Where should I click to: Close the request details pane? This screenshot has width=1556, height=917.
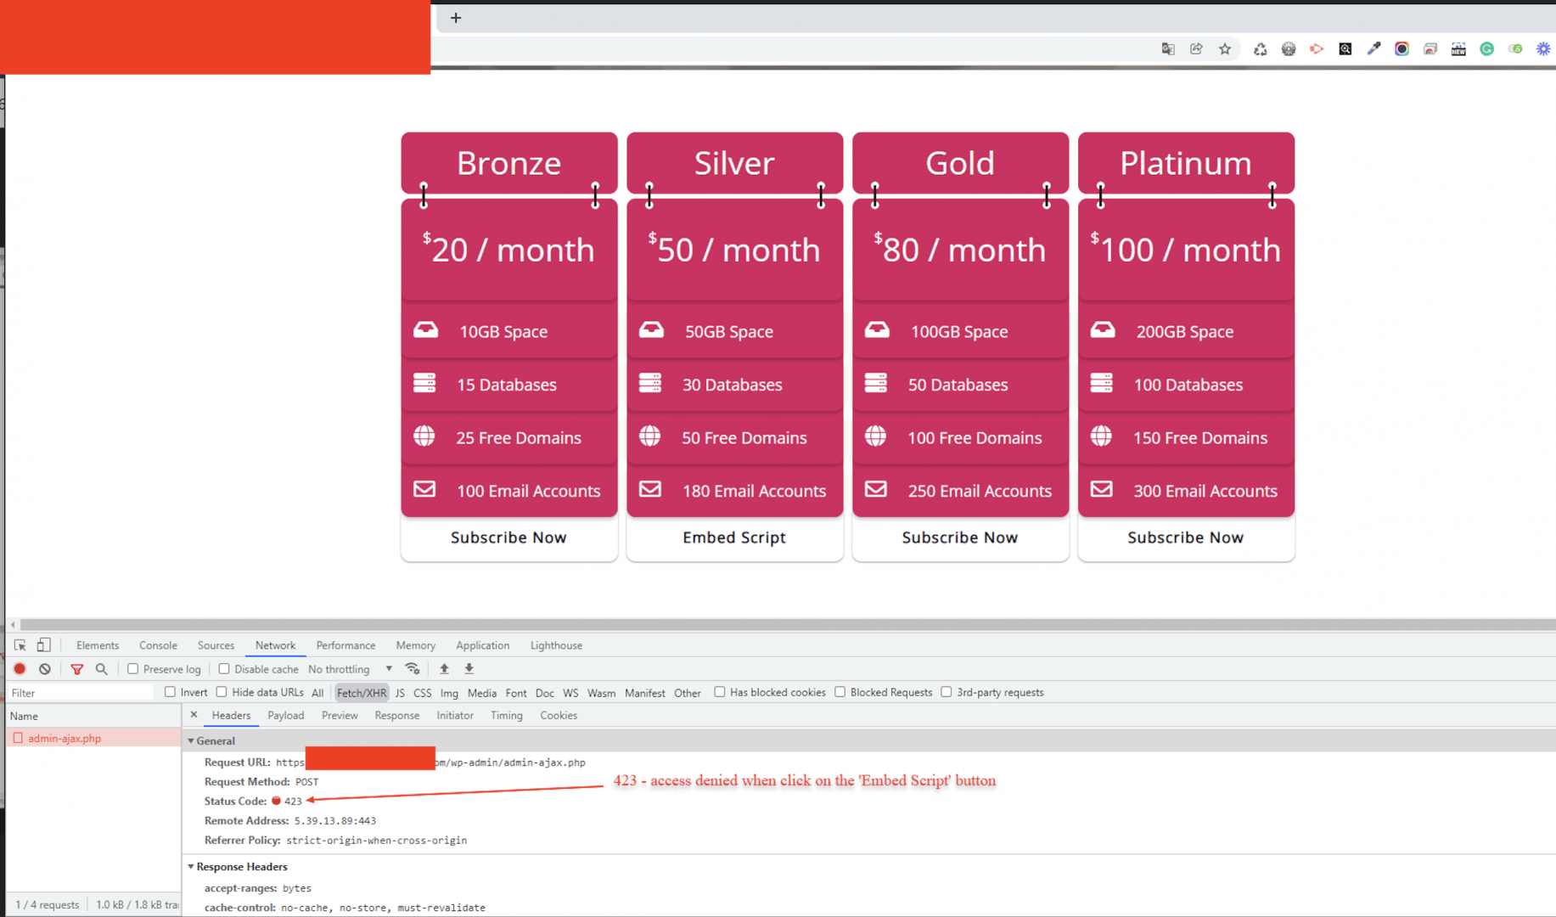194,715
